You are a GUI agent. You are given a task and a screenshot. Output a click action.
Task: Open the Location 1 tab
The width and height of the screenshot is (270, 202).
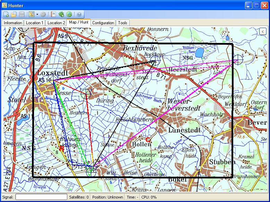point(34,23)
